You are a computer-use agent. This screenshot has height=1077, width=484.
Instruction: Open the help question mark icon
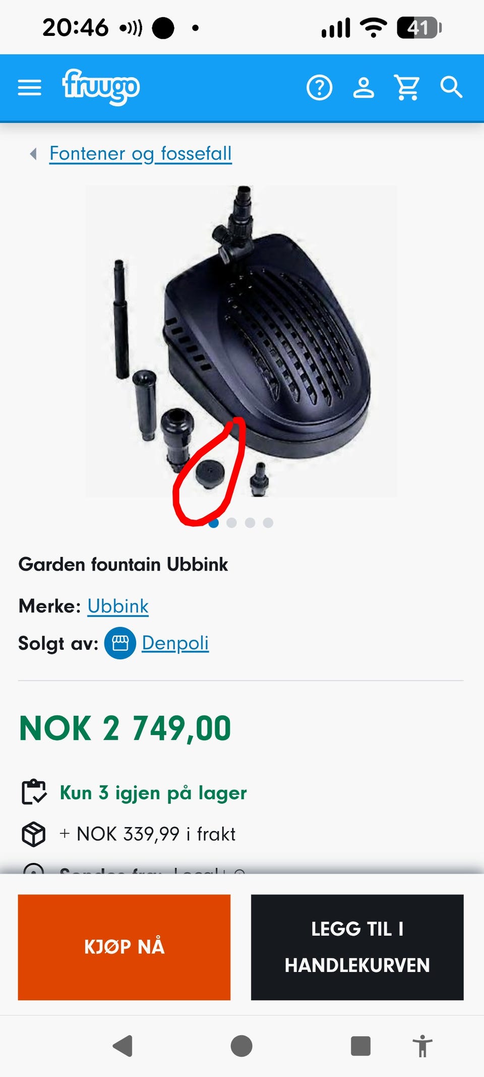tap(319, 88)
